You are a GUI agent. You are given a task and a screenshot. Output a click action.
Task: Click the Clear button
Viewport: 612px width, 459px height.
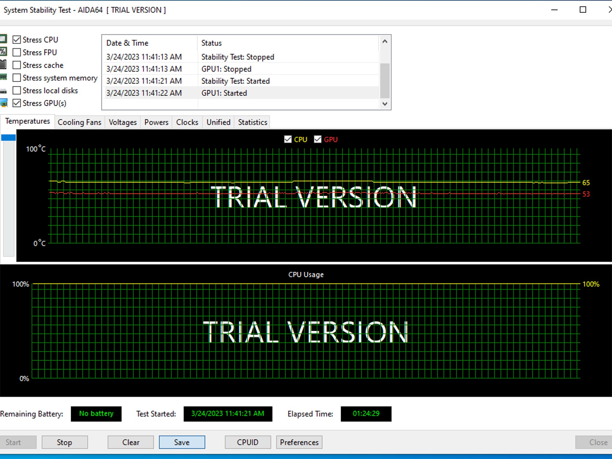[x=131, y=442]
